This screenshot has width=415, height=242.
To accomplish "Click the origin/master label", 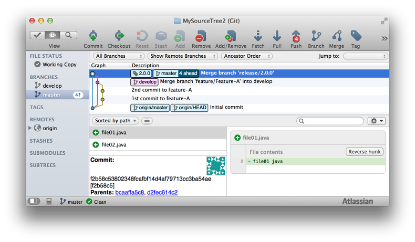I will pyautogui.click(x=150, y=108).
